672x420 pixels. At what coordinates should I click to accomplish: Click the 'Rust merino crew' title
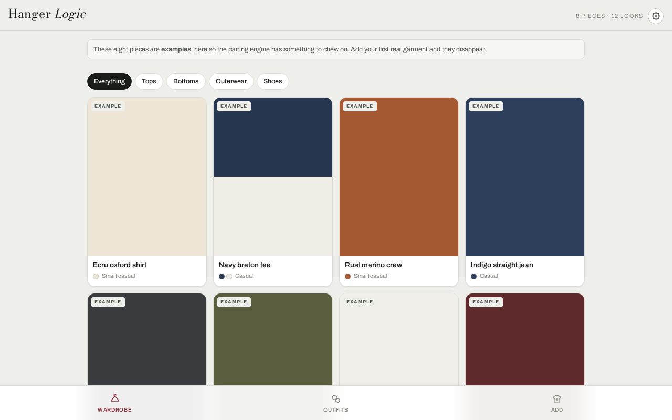click(x=373, y=265)
